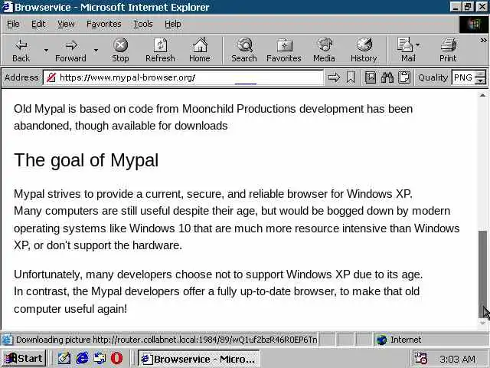Click the Go arrow next to address

[334, 77]
